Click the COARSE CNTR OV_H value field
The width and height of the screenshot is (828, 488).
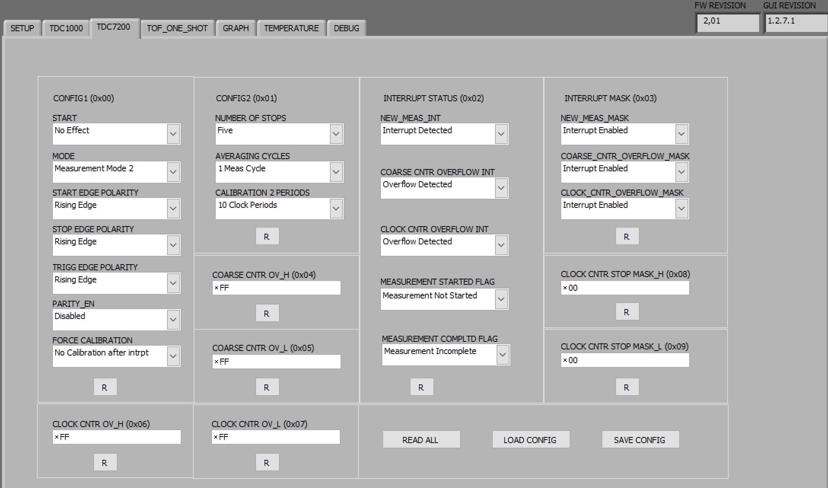point(277,288)
